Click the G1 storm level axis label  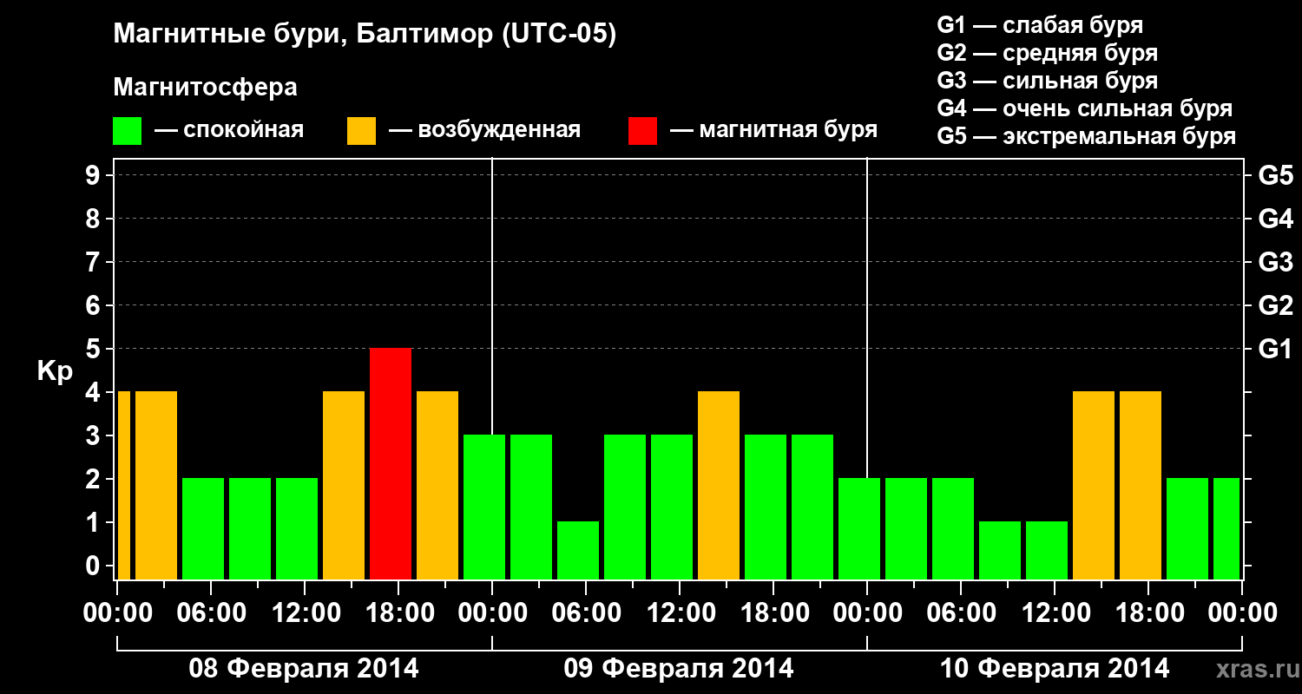click(1275, 349)
